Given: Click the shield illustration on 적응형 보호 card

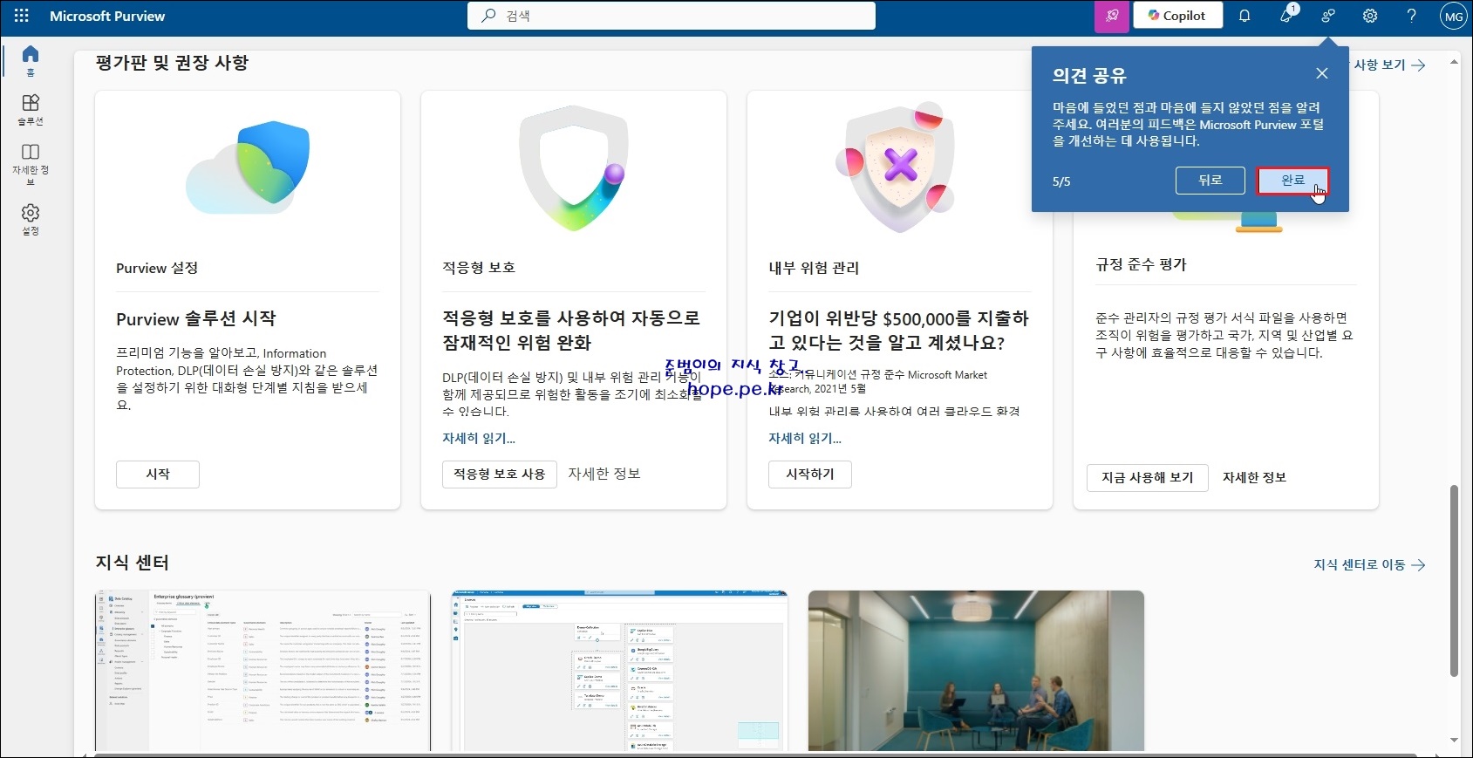Looking at the screenshot, I should (574, 167).
